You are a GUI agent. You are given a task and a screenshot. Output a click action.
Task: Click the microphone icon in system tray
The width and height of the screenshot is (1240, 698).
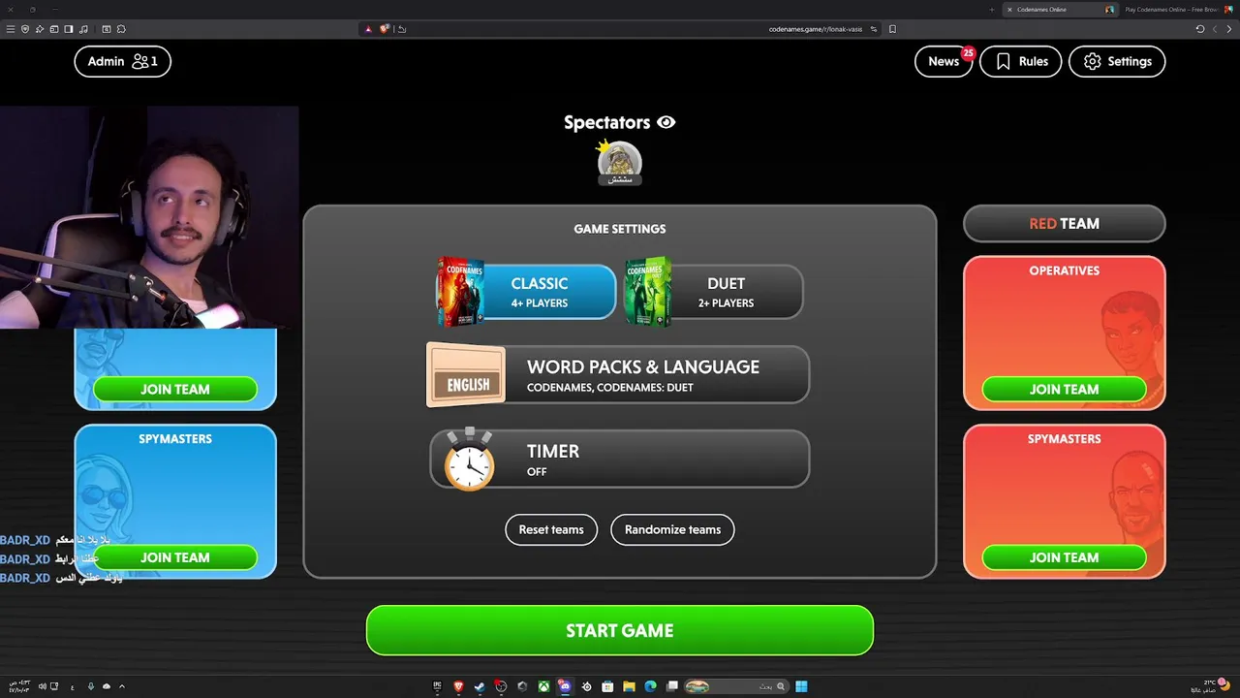point(91,686)
